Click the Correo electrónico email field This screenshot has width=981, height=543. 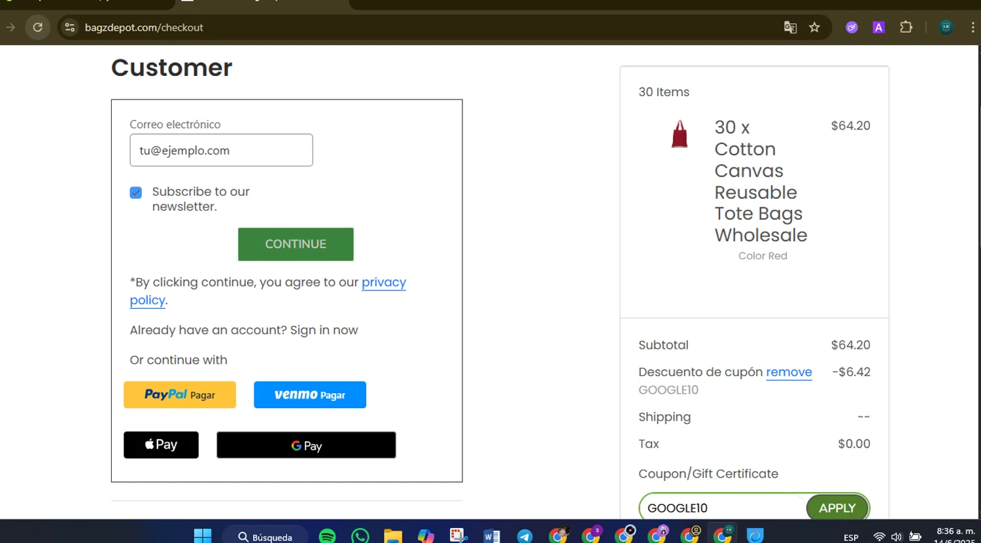tap(221, 150)
